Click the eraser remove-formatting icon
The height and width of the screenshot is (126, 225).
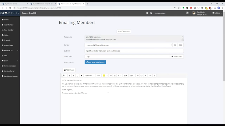tap(81, 76)
